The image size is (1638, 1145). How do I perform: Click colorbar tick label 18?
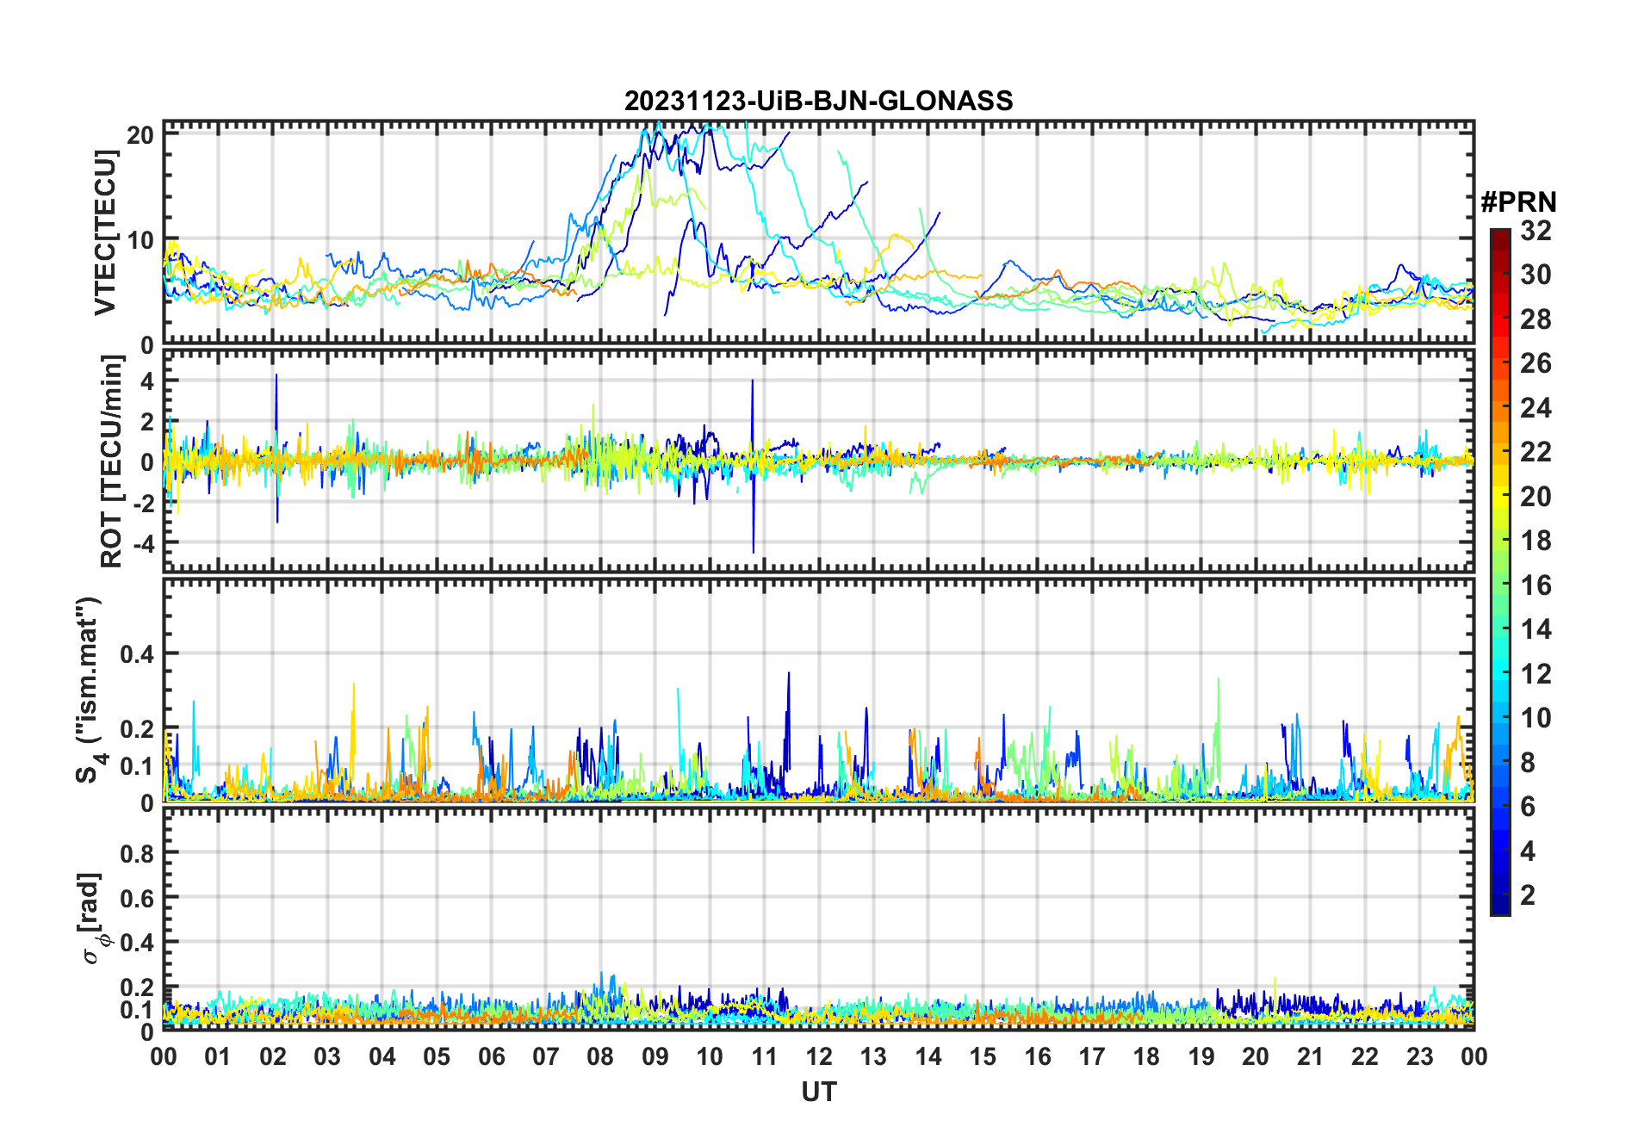click(x=1536, y=541)
